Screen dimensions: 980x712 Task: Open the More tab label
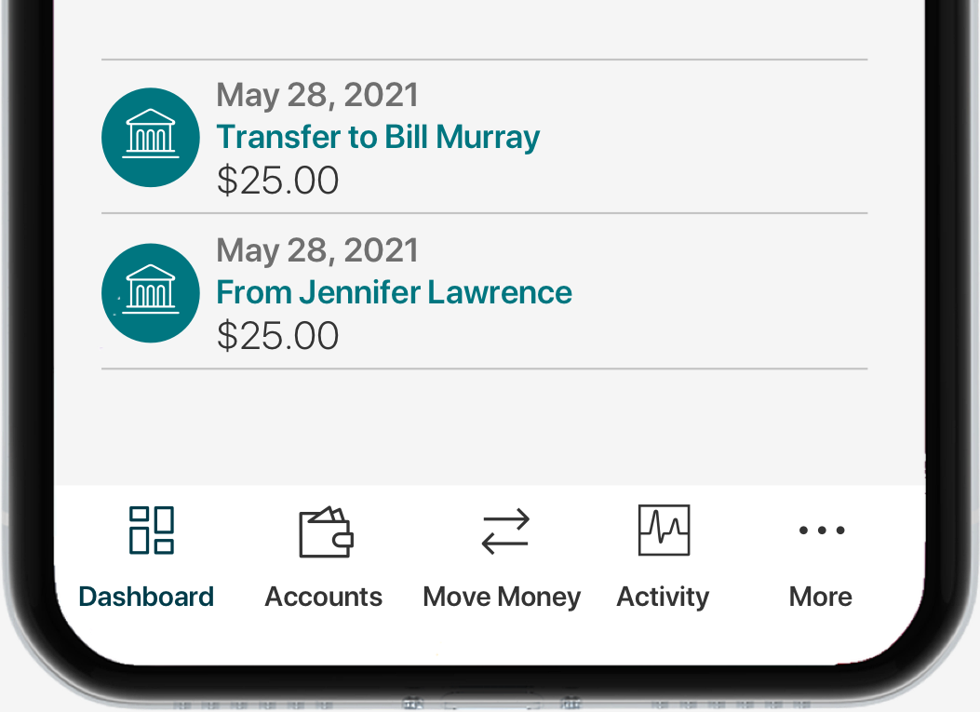click(x=821, y=597)
